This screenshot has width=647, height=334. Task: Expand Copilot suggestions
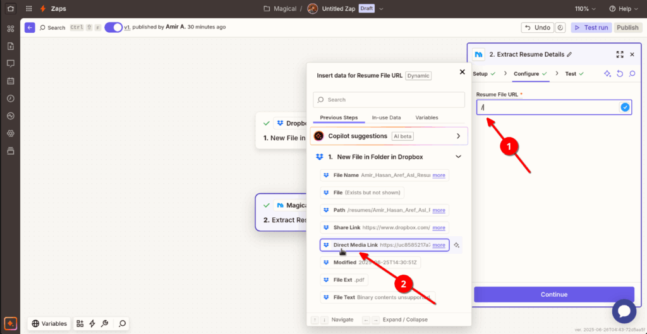pyautogui.click(x=389, y=136)
